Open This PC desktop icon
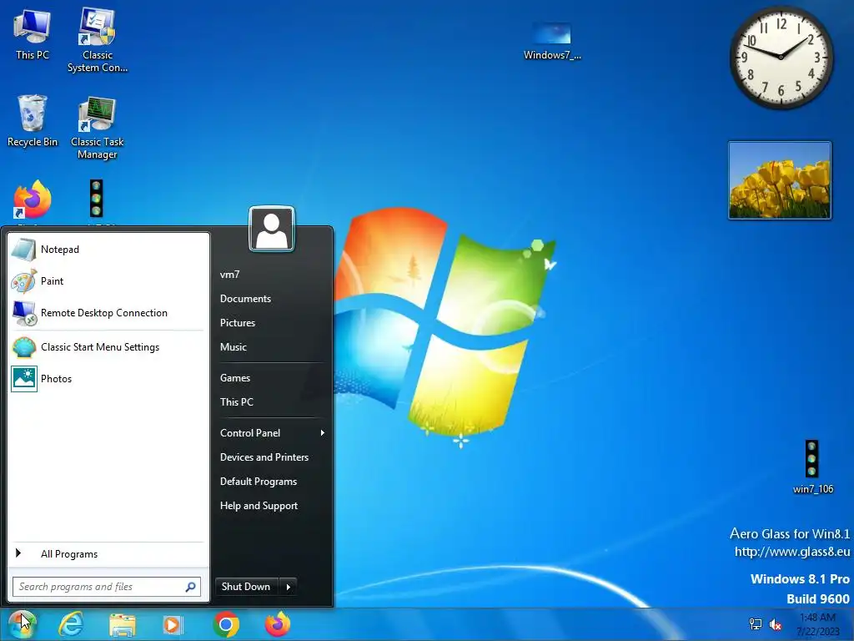854x641 pixels. pyautogui.click(x=33, y=33)
